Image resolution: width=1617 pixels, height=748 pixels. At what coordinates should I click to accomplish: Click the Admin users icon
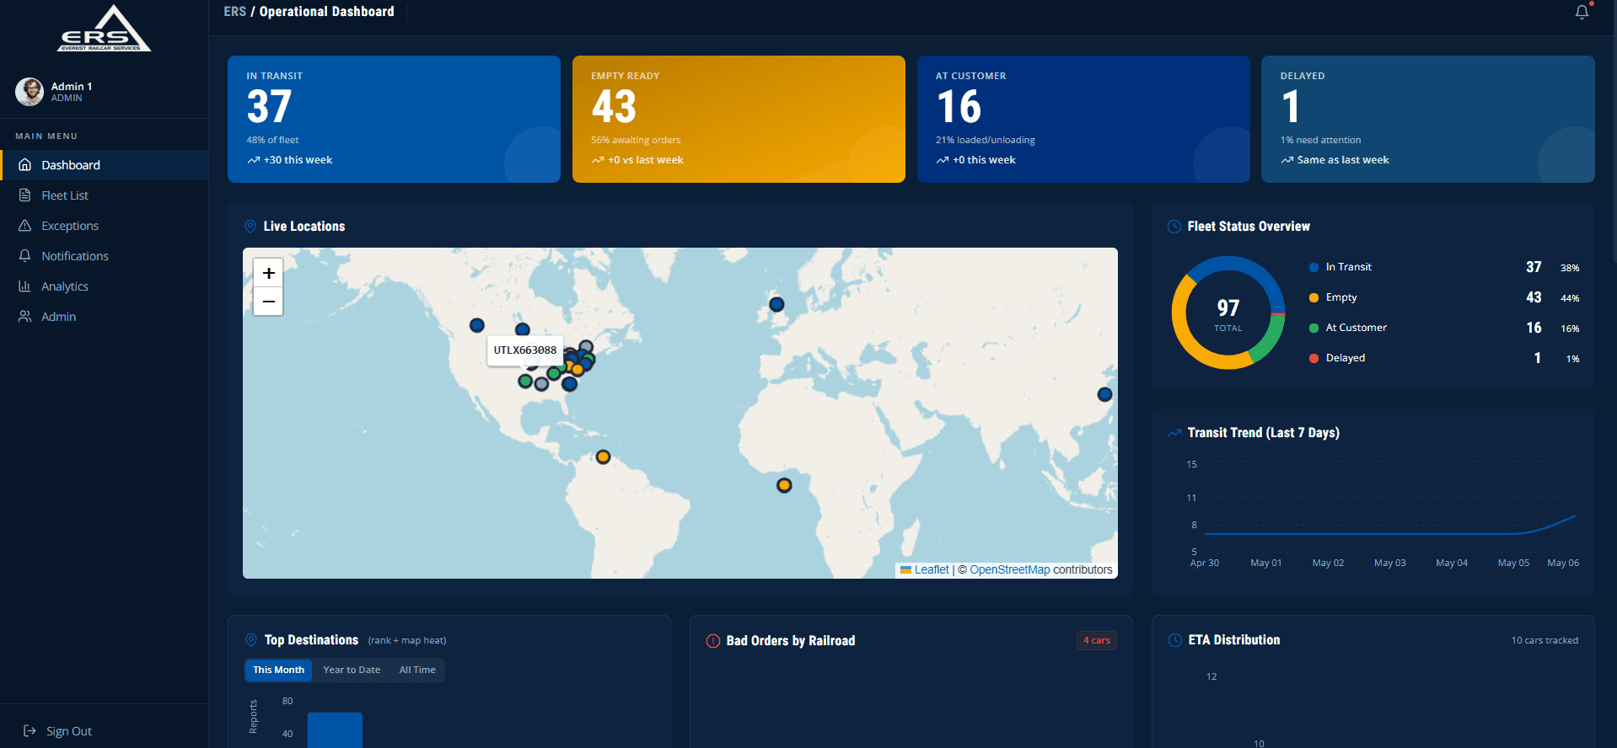(25, 317)
